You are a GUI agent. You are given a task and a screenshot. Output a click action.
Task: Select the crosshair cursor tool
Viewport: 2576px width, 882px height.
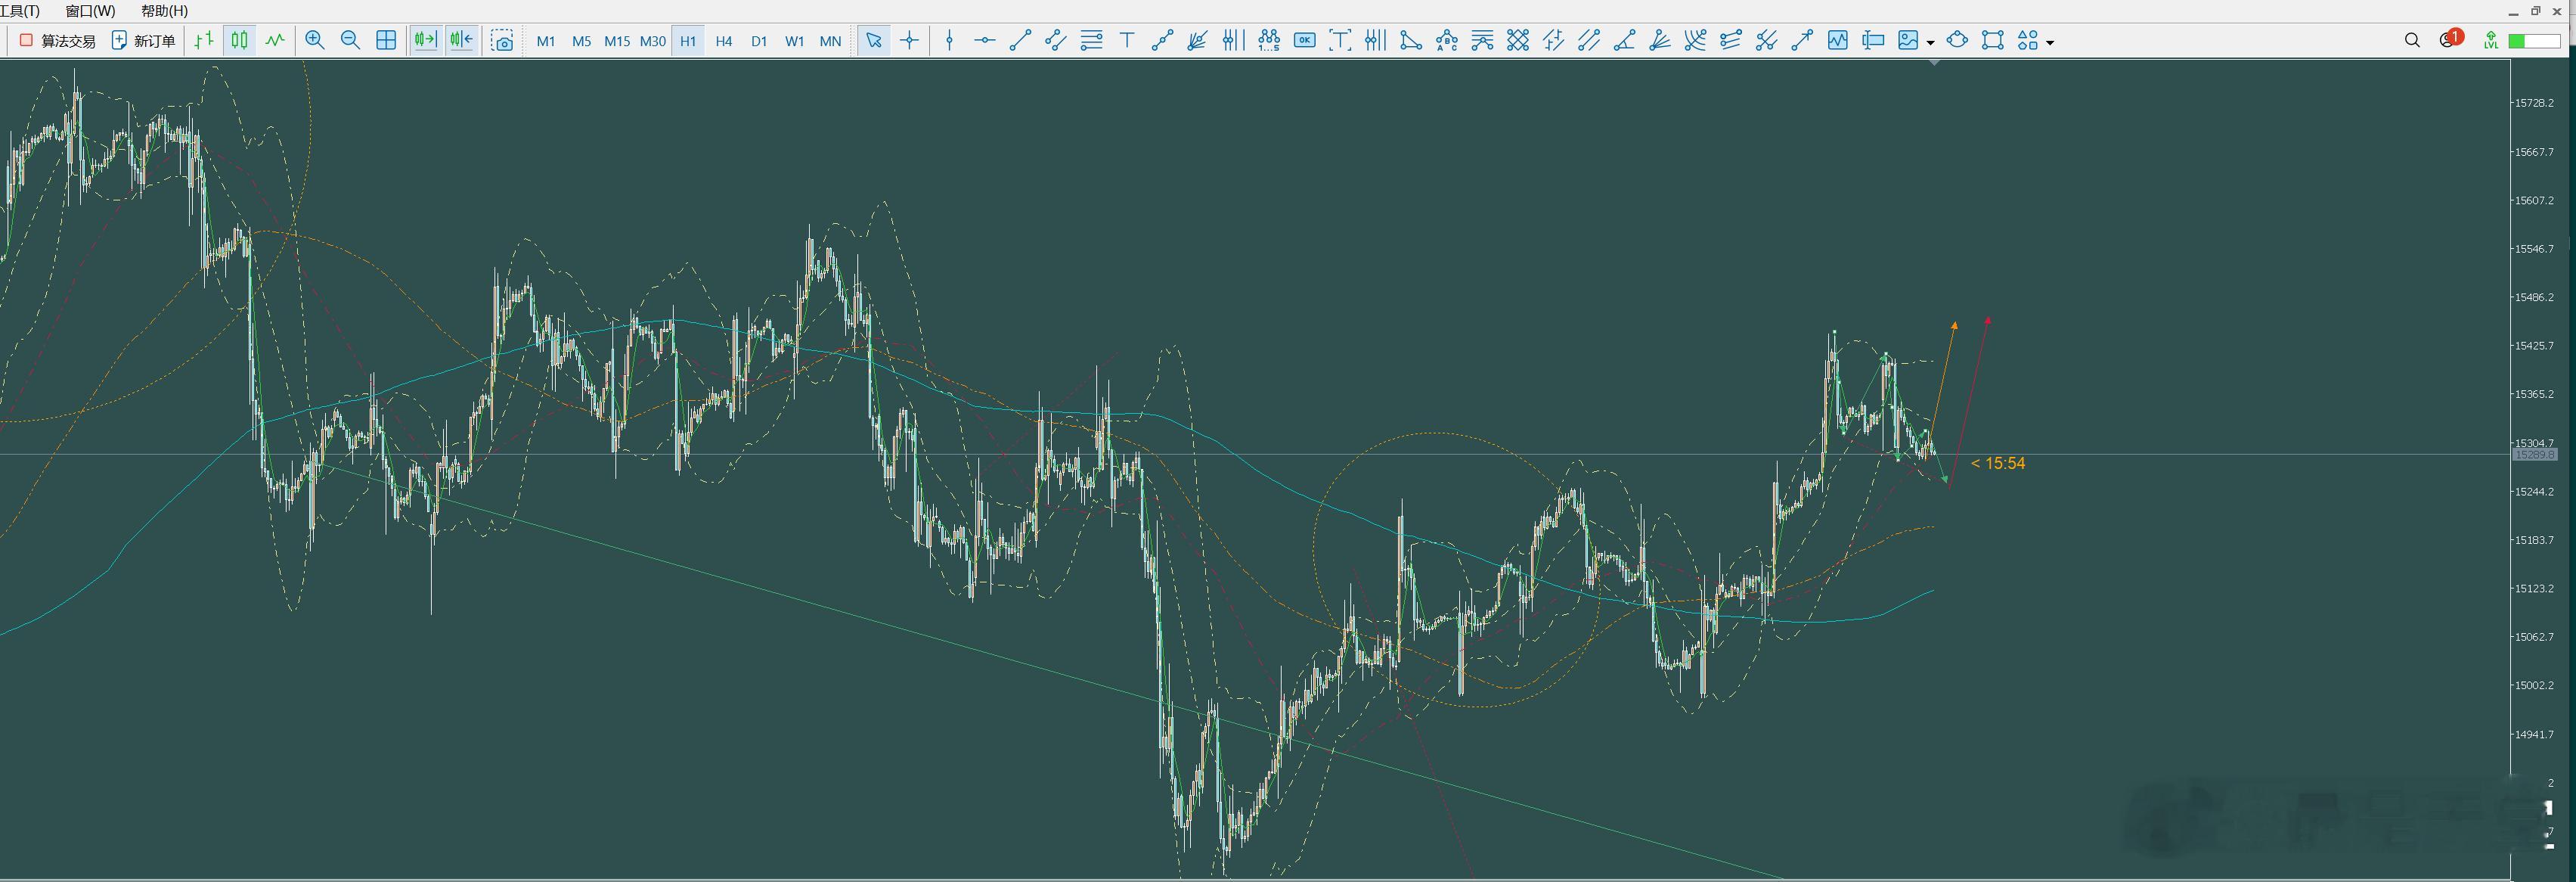(x=909, y=40)
